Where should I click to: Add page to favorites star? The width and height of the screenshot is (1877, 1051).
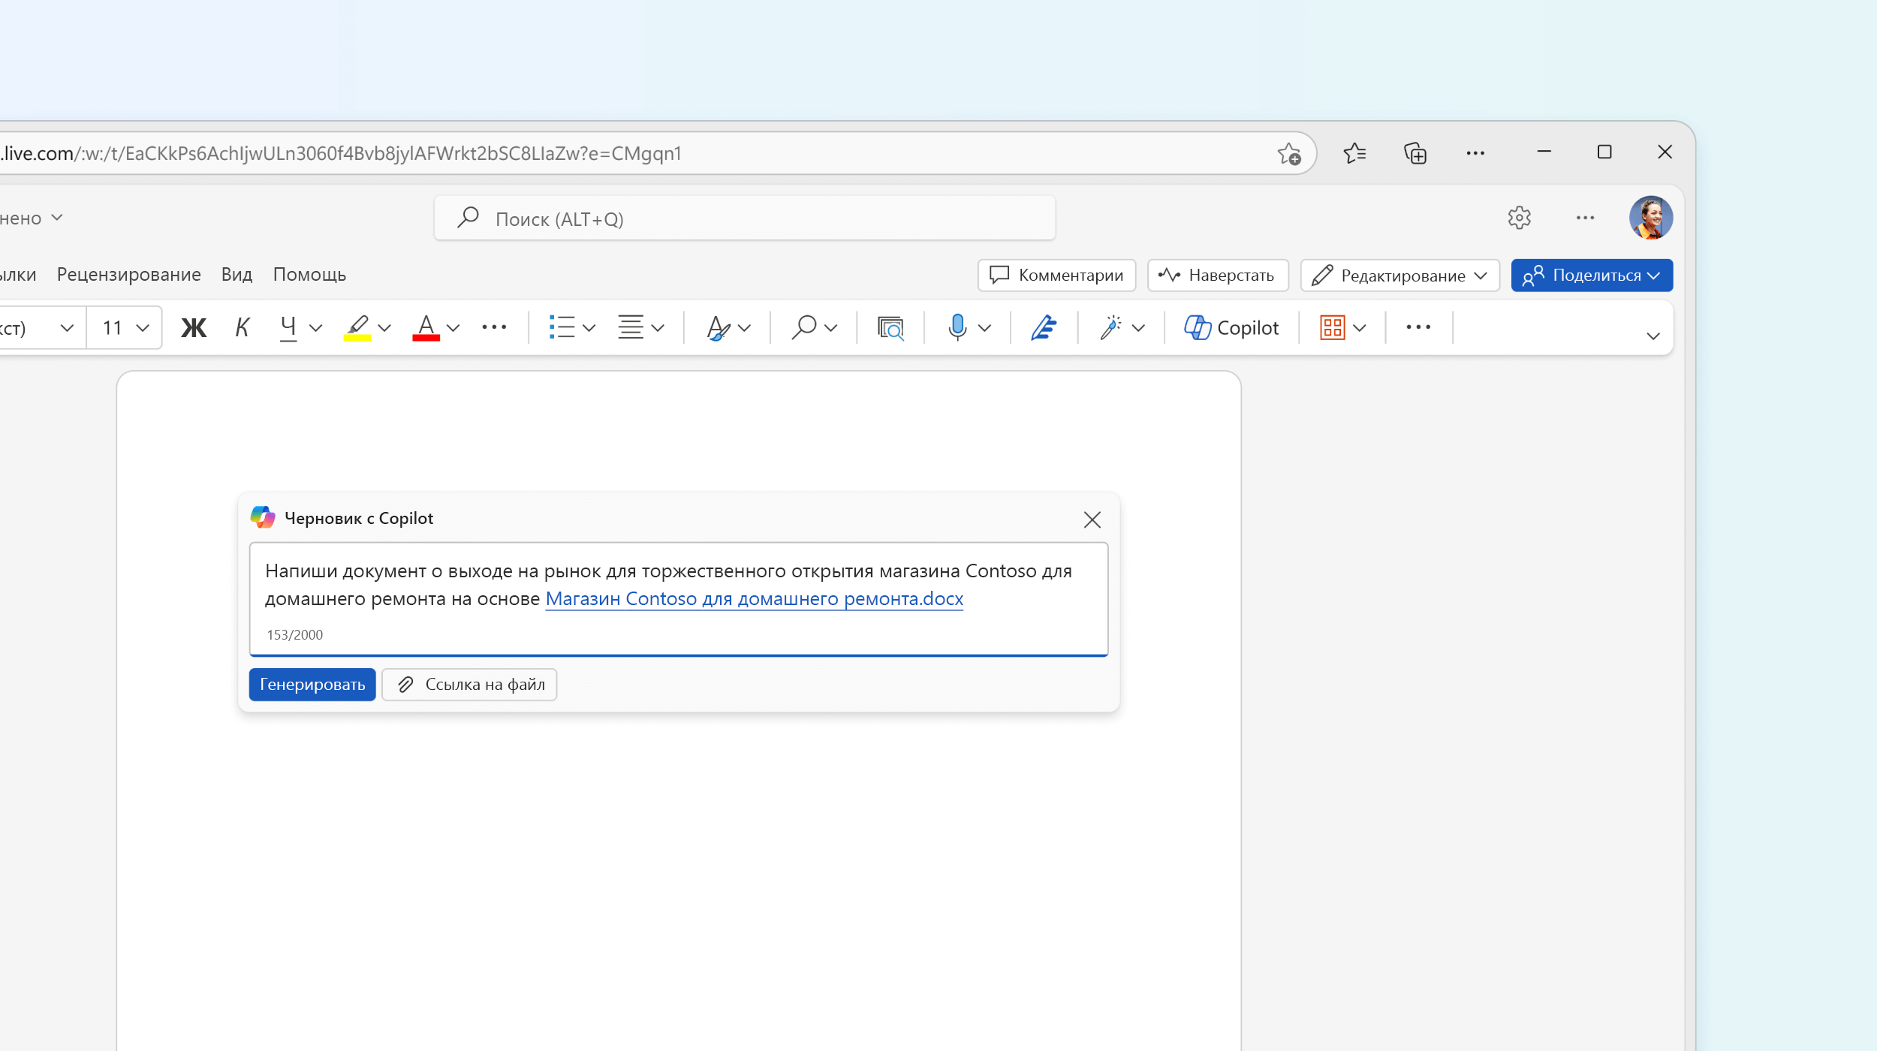(x=1289, y=154)
